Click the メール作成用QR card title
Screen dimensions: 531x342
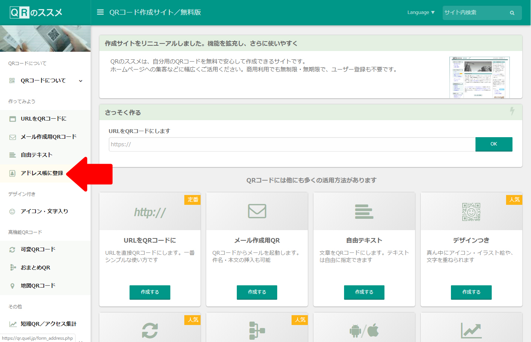click(x=257, y=240)
